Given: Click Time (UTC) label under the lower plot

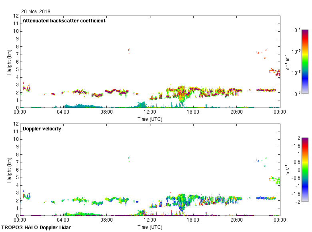Looking at the screenshot, I should point(150,227).
